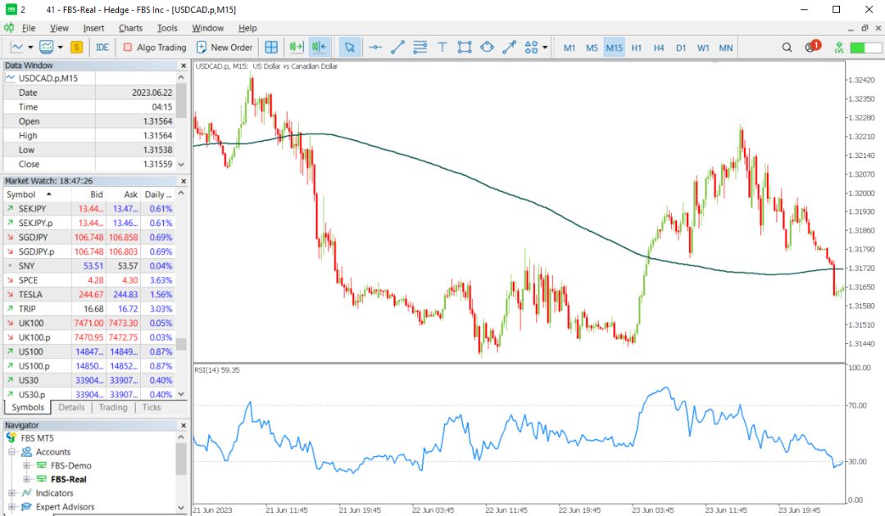Expand the FBS-Demo account node
Viewport: 885px width, 516px height.
pos(26,466)
